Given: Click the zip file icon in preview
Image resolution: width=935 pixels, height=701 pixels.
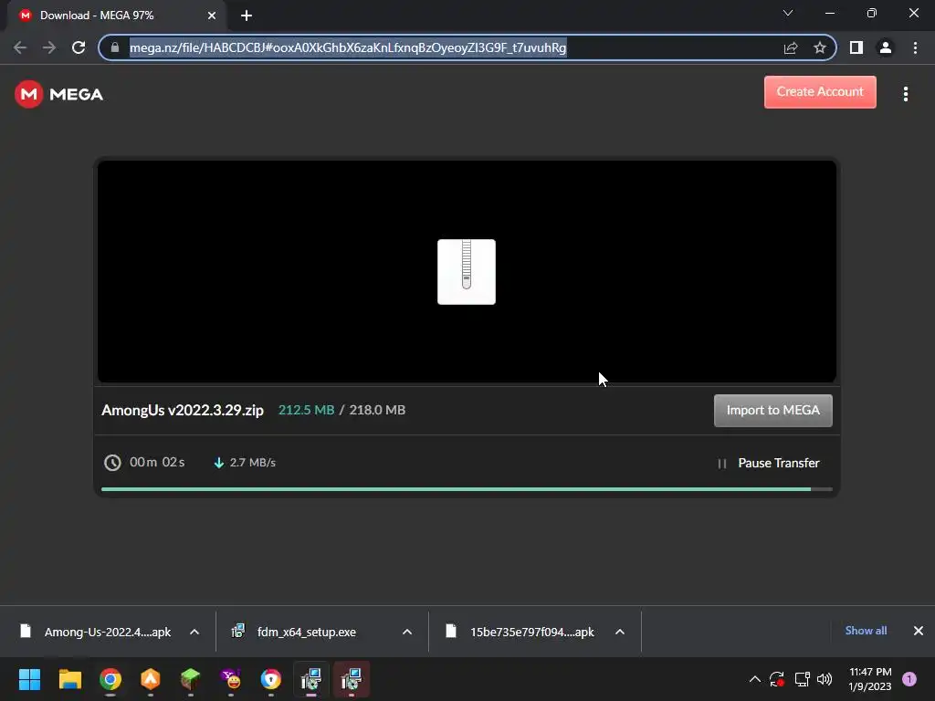Looking at the screenshot, I should pos(467,272).
